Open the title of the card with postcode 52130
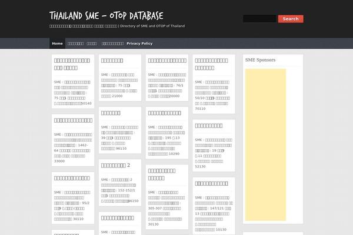The height and width of the screenshot is (235, 353). (x=209, y=126)
